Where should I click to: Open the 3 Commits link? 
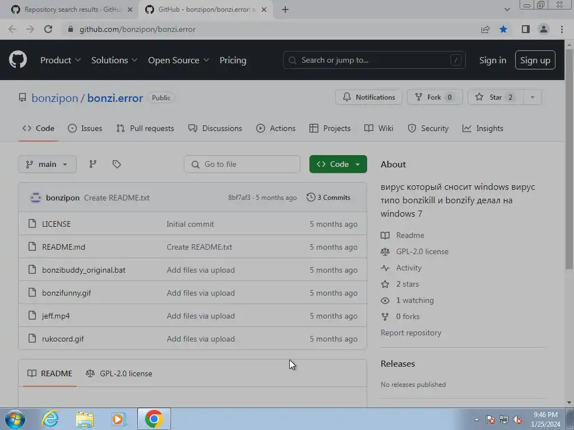(x=328, y=198)
